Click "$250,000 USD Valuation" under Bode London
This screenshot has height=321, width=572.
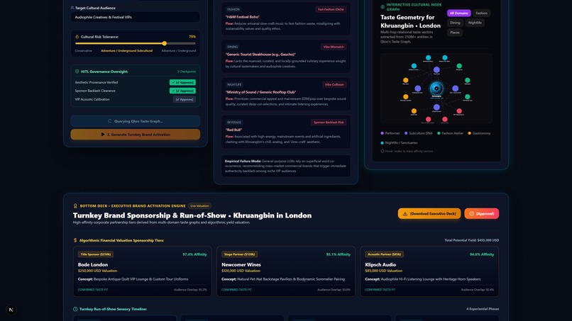[x=97, y=271]
